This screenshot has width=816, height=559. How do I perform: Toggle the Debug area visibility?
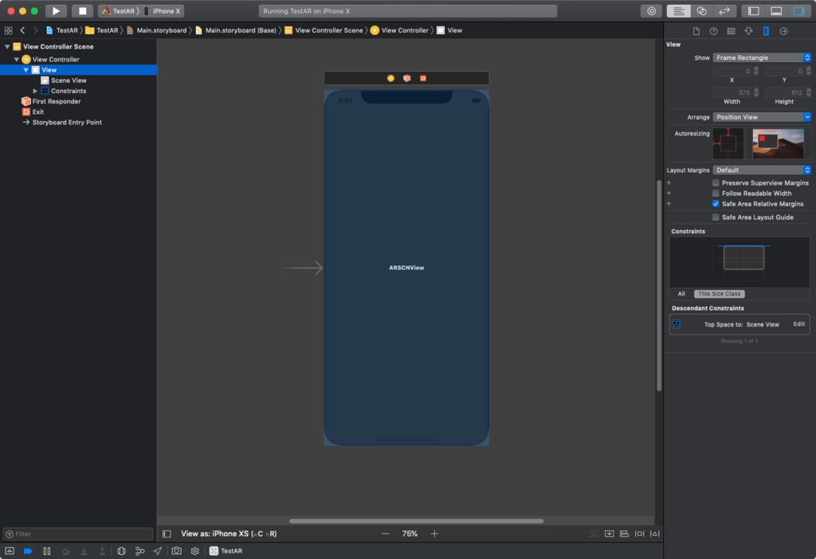click(x=776, y=11)
